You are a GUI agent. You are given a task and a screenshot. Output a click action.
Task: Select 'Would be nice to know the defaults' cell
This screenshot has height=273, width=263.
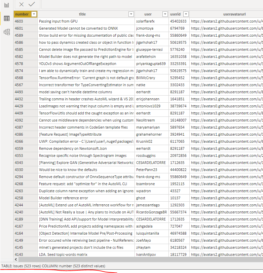pos(86,170)
